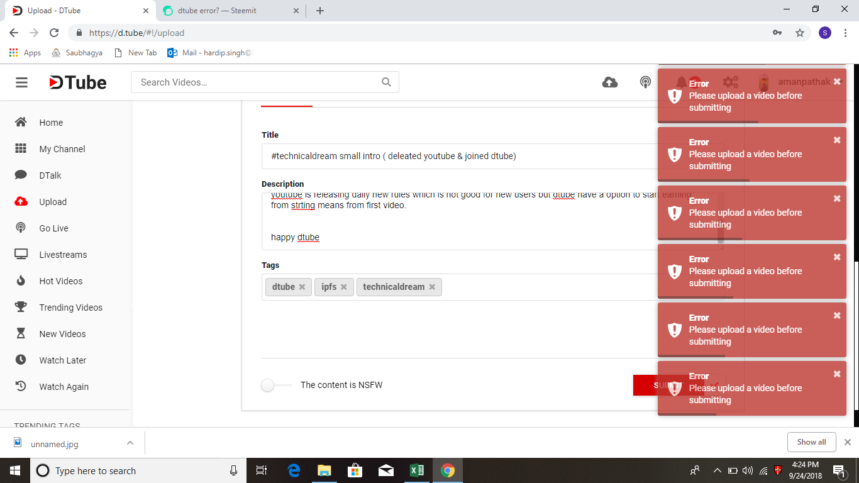Enable the 'The content is NSFW' toggle

tap(269, 384)
